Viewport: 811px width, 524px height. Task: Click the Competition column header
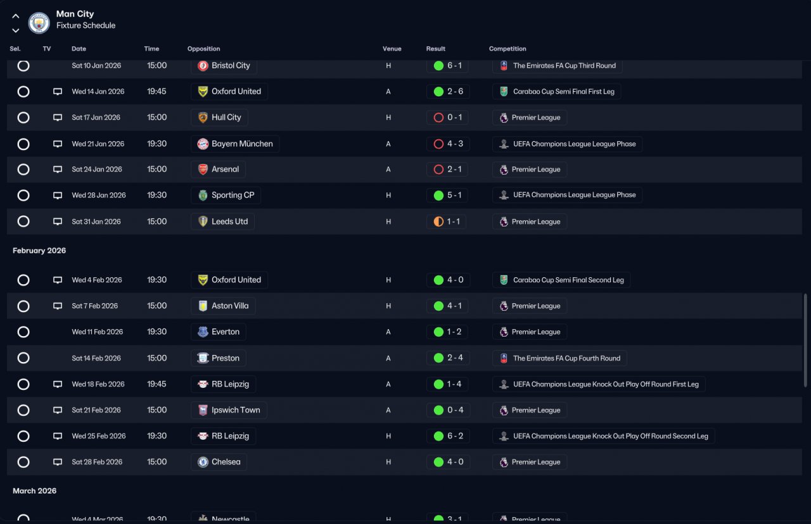pyautogui.click(x=508, y=49)
